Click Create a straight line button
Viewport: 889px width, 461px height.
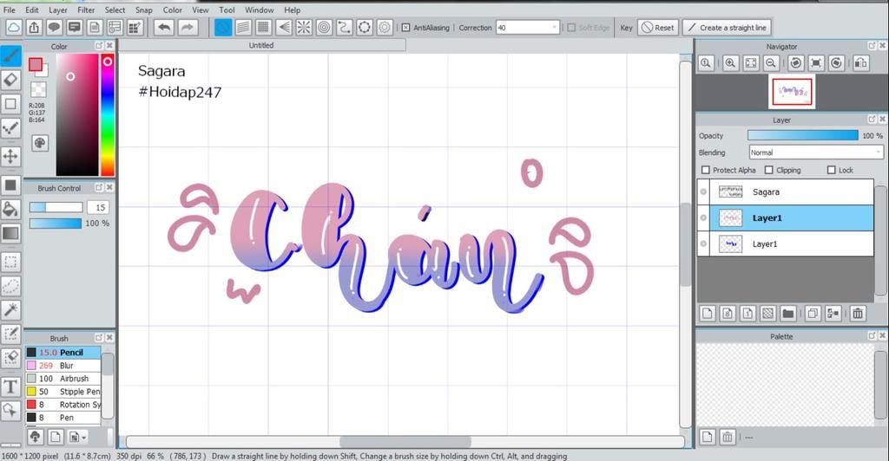click(x=727, y=27)
